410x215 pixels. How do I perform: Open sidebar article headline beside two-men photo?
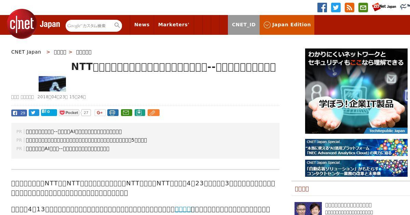(x=348, y=205)
